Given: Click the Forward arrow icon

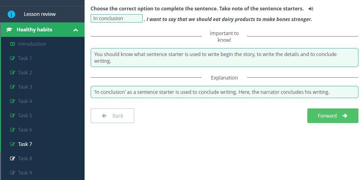Looking at the screenshot, I should [345, 116].
